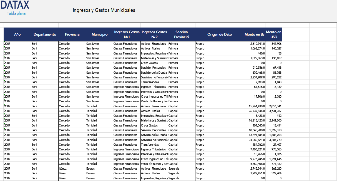Select the "Provincia" column header

pos(72,34)
